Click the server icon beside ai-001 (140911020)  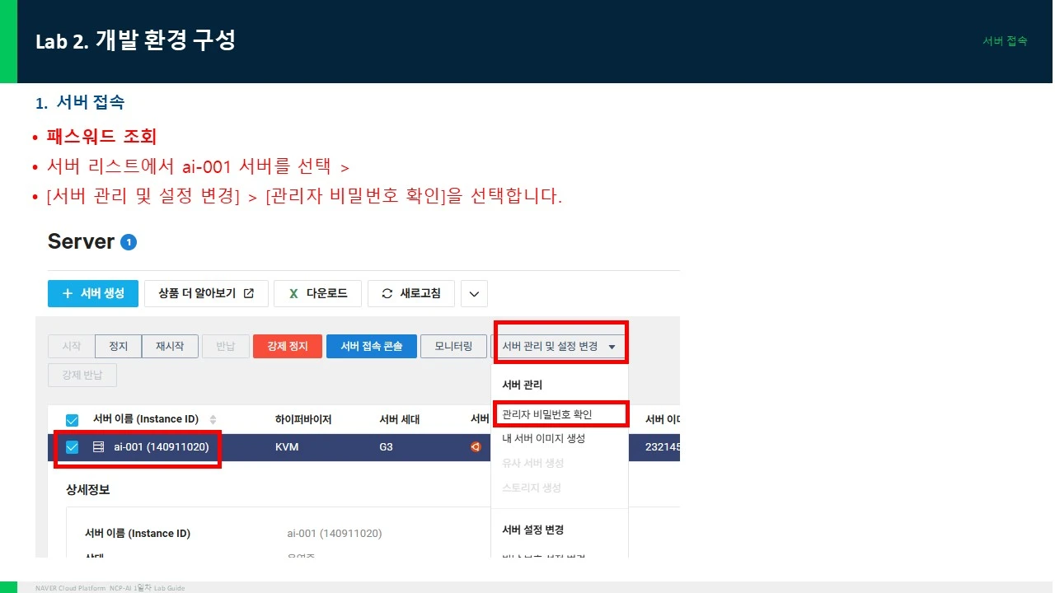pyautogui.click(x=98, y=447)
